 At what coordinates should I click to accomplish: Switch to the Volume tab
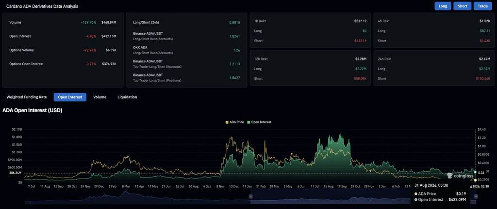tap(99, 97)
